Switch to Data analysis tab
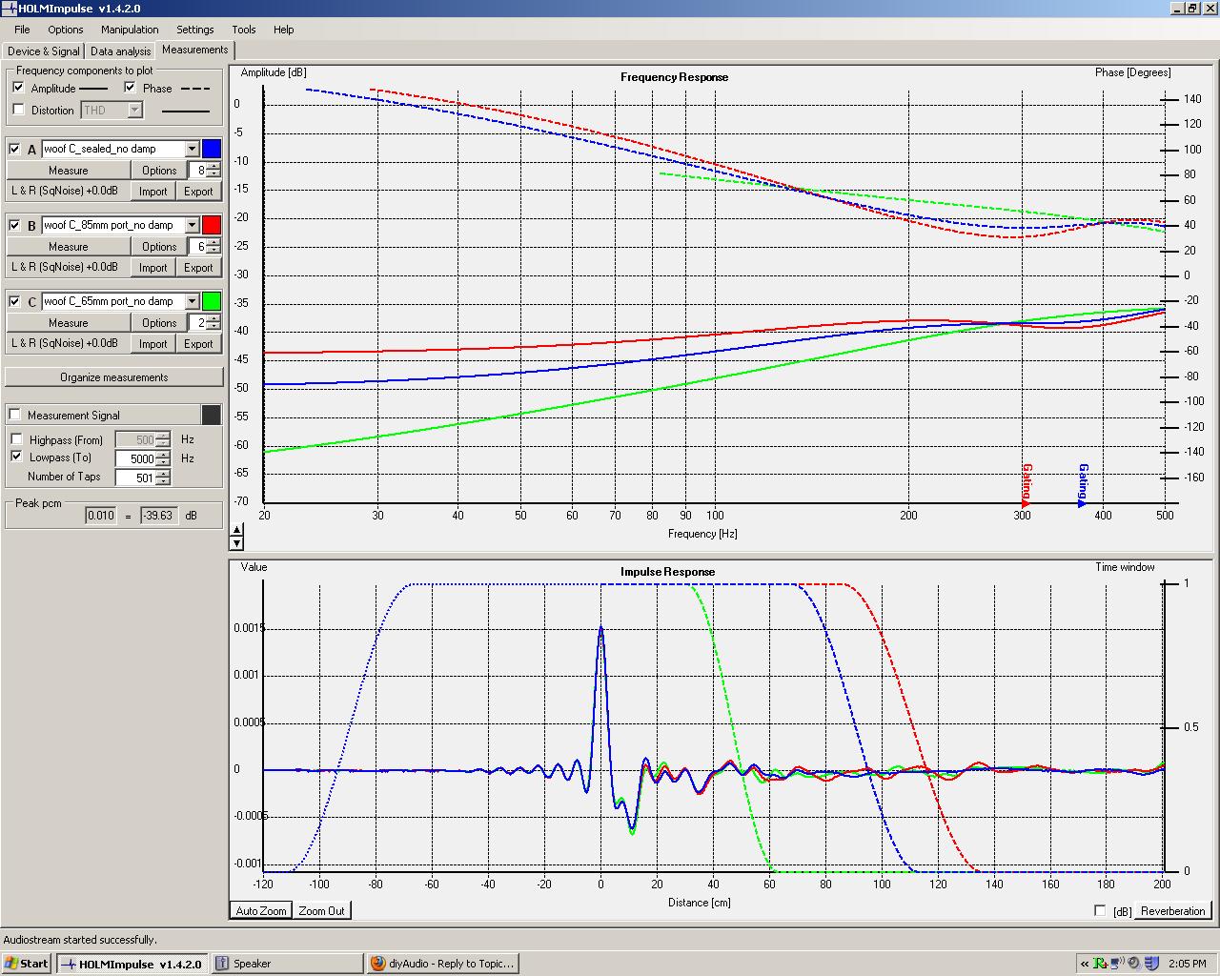Screen dimensions: 1220x976 tap(120, 51)
